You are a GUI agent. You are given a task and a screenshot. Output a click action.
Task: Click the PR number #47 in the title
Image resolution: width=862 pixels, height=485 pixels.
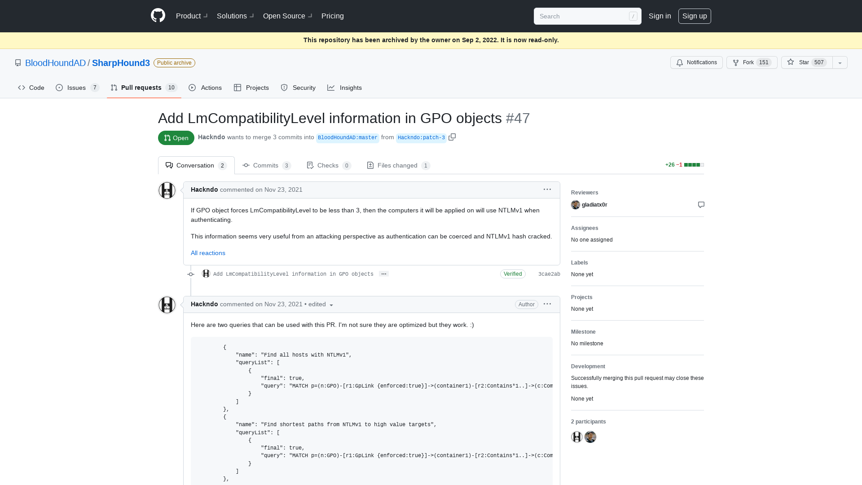pos(518,118)
